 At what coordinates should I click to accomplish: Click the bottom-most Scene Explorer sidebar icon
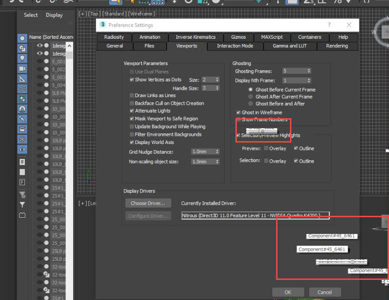tap(22, 215)
